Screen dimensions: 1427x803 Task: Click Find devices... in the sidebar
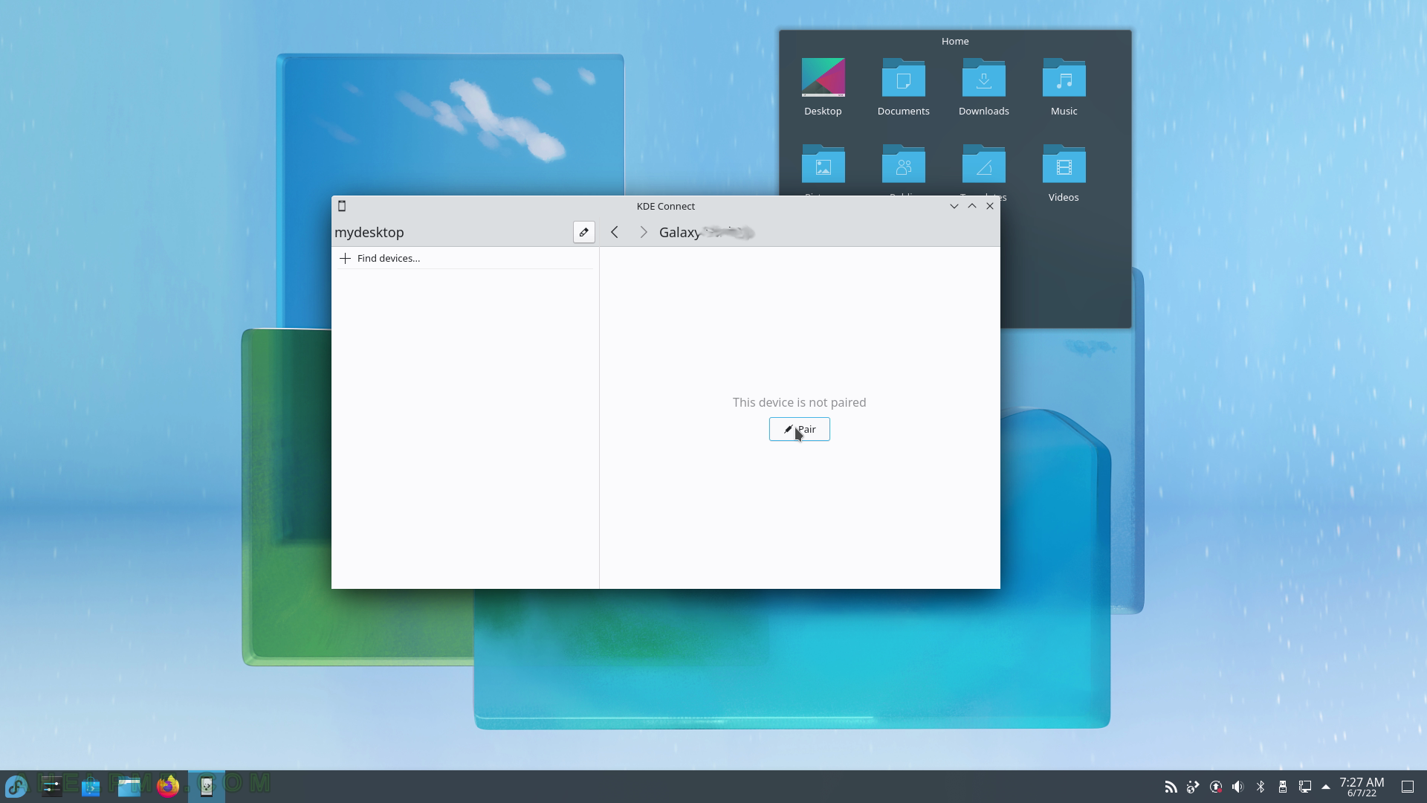pyautogui.click(x=465, y=258)
